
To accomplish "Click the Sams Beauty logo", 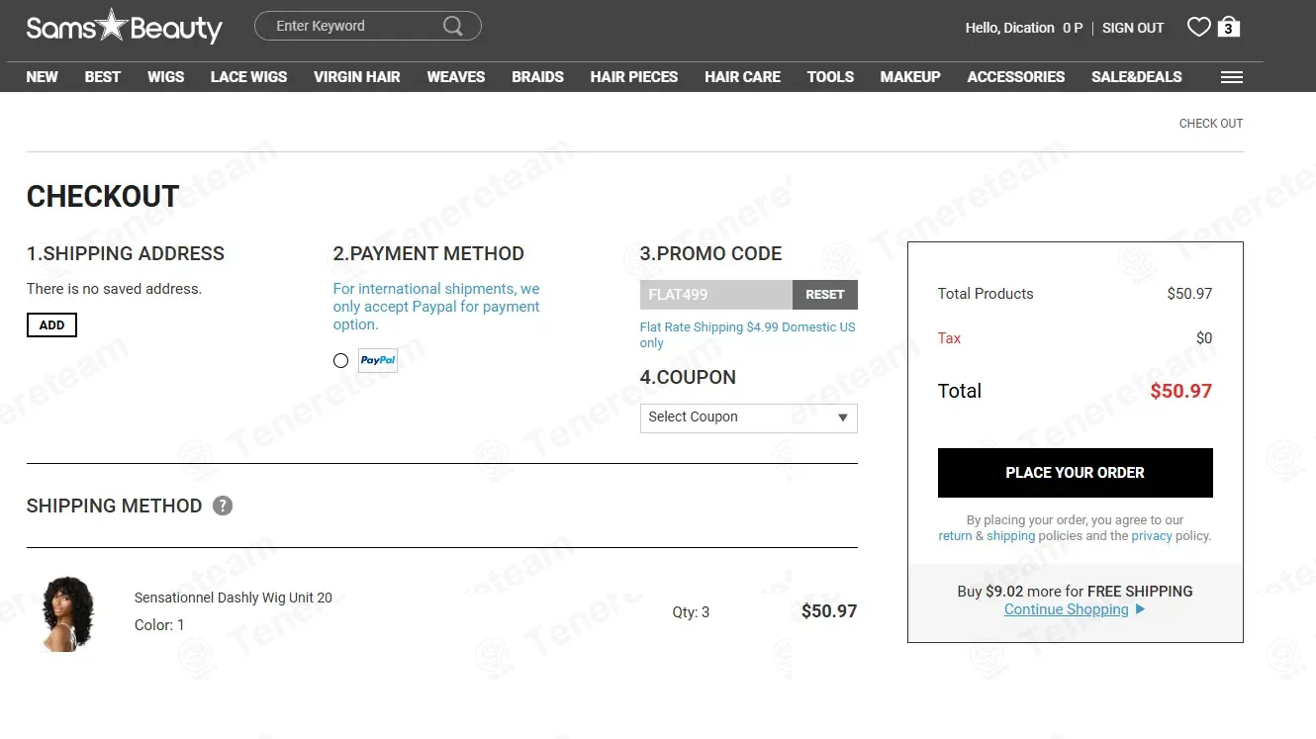I will (x=124, y=27).
